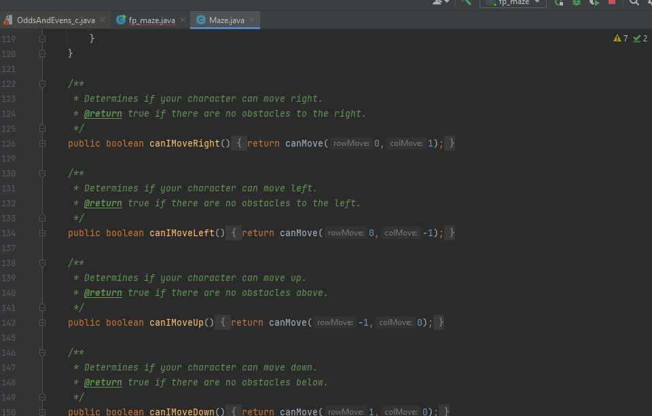This screenshot has width=652, height=416.
Task: Click the yellow warnings indicator showing 7
Action: pyautogui.click(x=620, y=39)
